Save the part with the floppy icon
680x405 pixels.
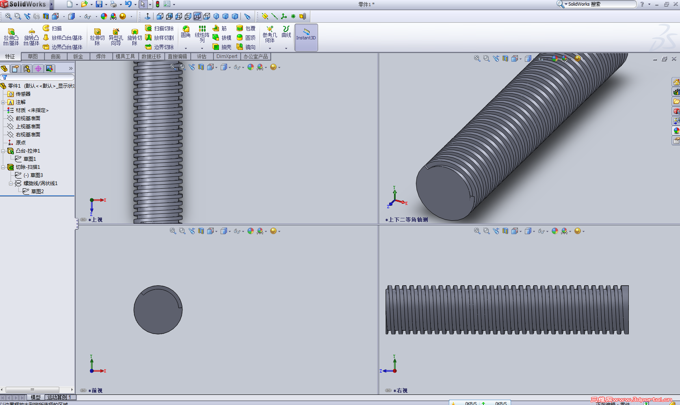coord(99,4)
